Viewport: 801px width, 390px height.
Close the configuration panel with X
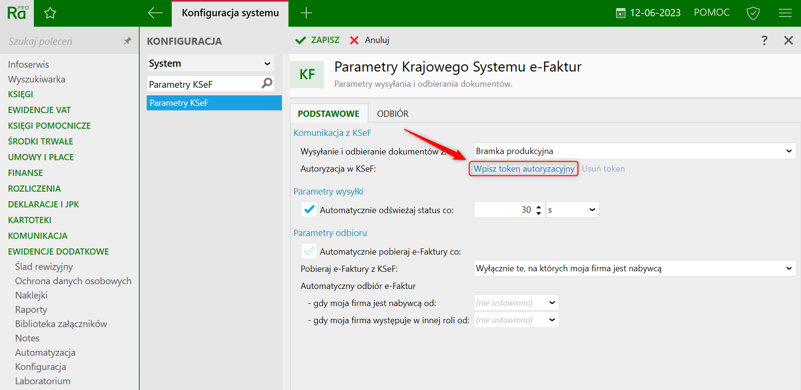point(789,41)
